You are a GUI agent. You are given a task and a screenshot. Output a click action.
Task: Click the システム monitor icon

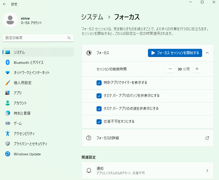[x=8, y=52]
